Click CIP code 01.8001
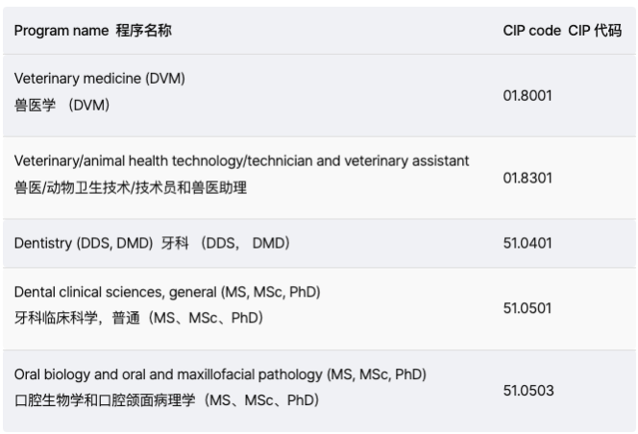Image resolution: width=638 pixels, height=434 pixels. [528, 96]
